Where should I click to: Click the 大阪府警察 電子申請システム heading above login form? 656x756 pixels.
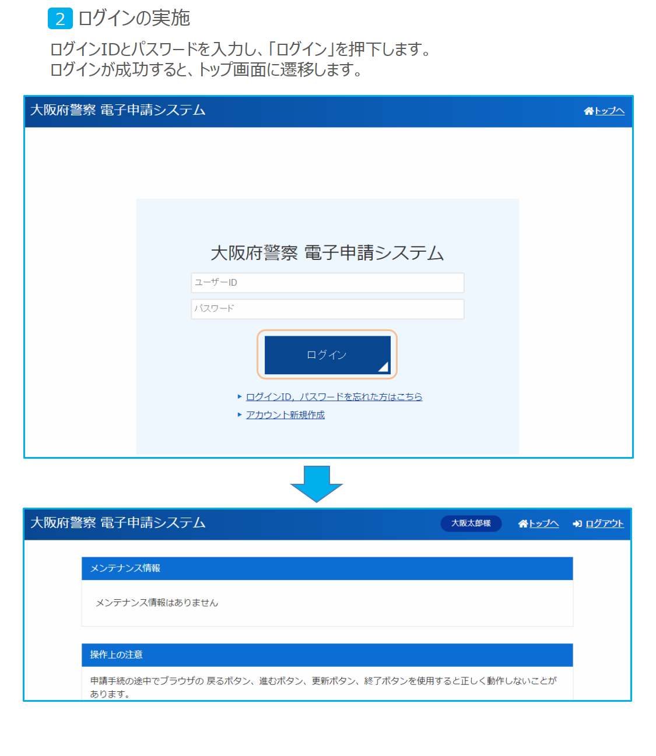point(327,253)
